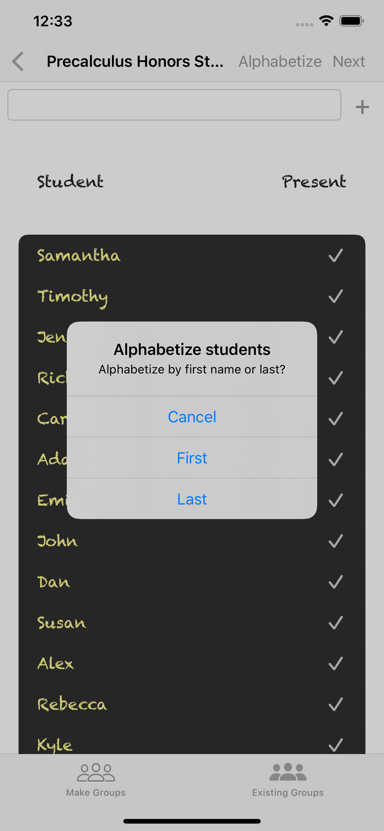
Task: Tap the plus icon to add student
Action: (362, 107)
